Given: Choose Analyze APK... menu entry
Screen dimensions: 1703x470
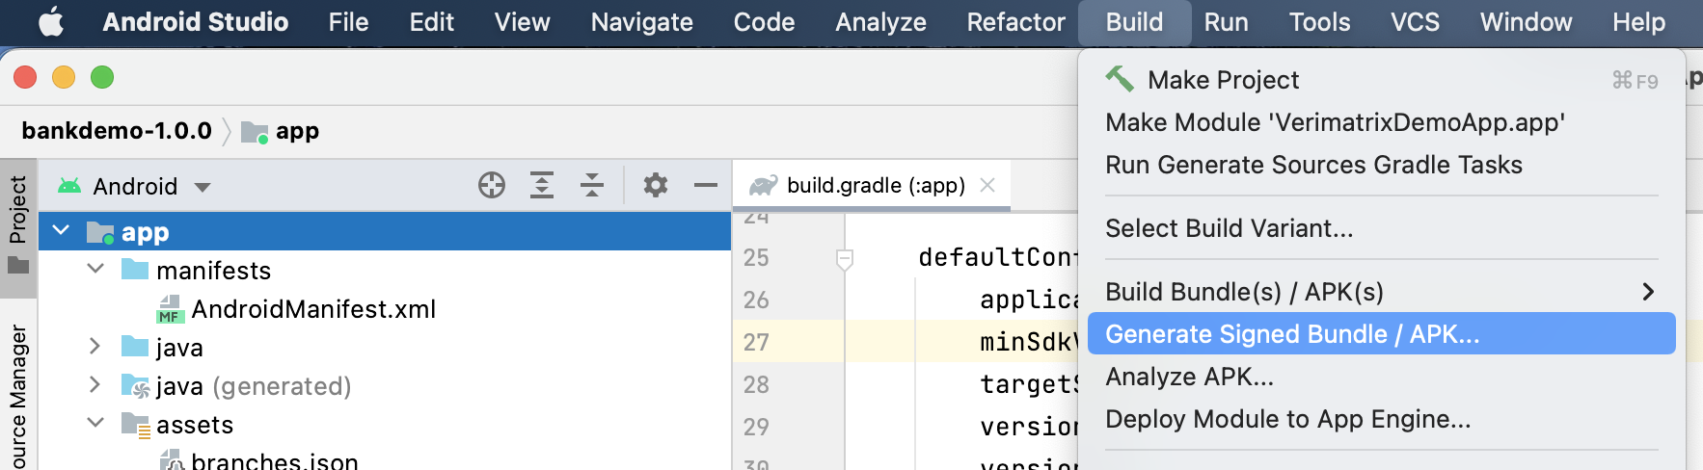Looking at the screenshot, I should pyautogui.click(x=1381, y=377).
